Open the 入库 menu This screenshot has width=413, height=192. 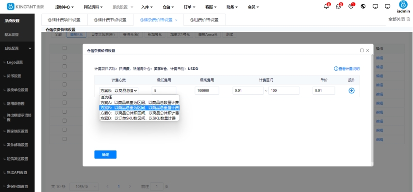(147, 7)
